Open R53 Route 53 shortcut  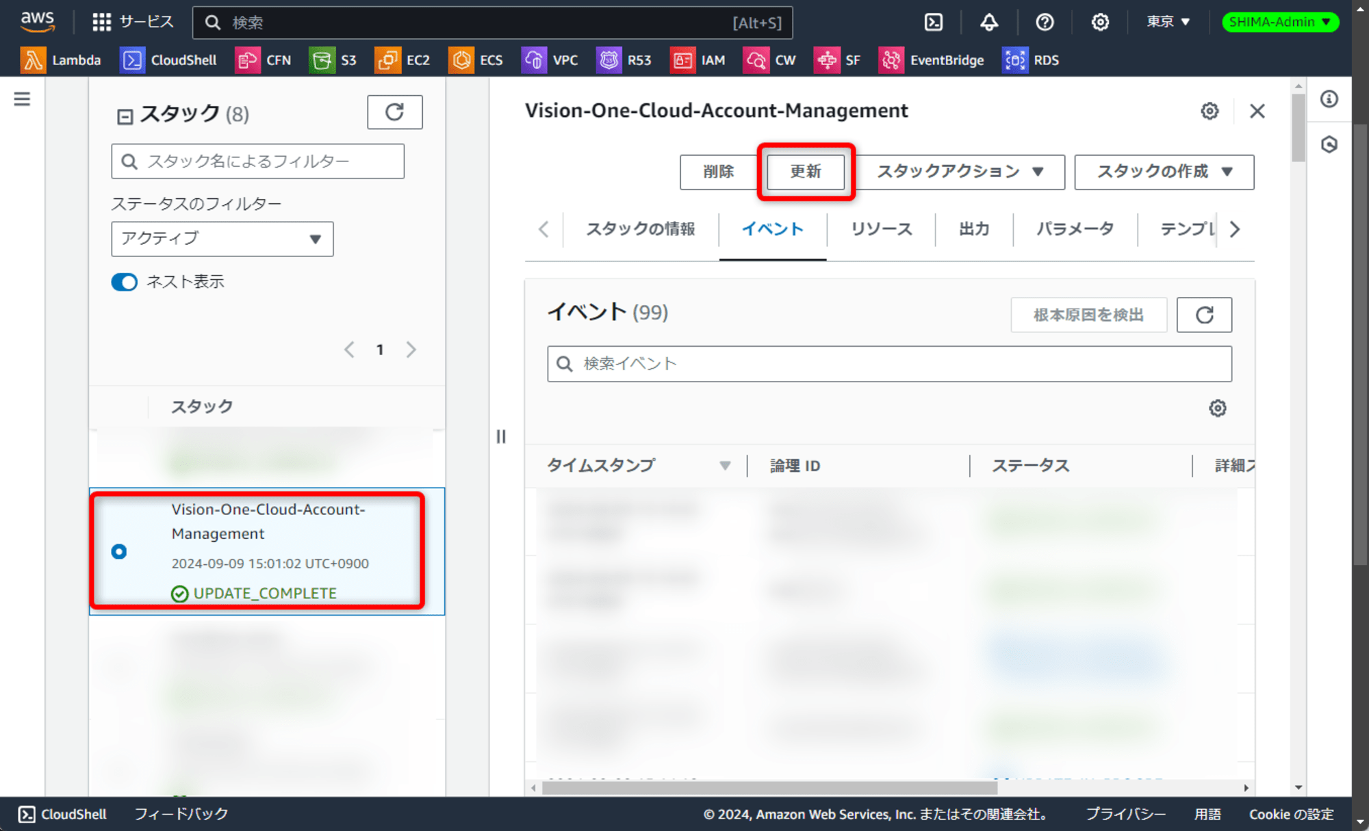pyautogui.click(x=624, y=60)
